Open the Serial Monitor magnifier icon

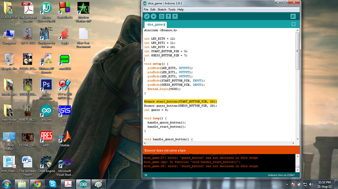293,16
